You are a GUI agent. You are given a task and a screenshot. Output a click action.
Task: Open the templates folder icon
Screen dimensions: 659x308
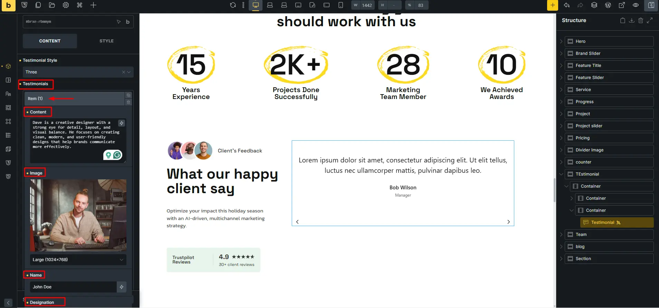point(52,5)
